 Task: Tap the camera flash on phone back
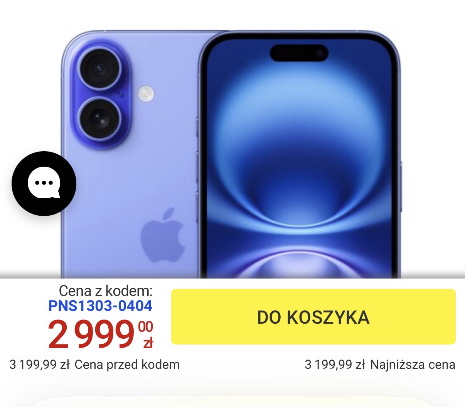click(146, 94)
